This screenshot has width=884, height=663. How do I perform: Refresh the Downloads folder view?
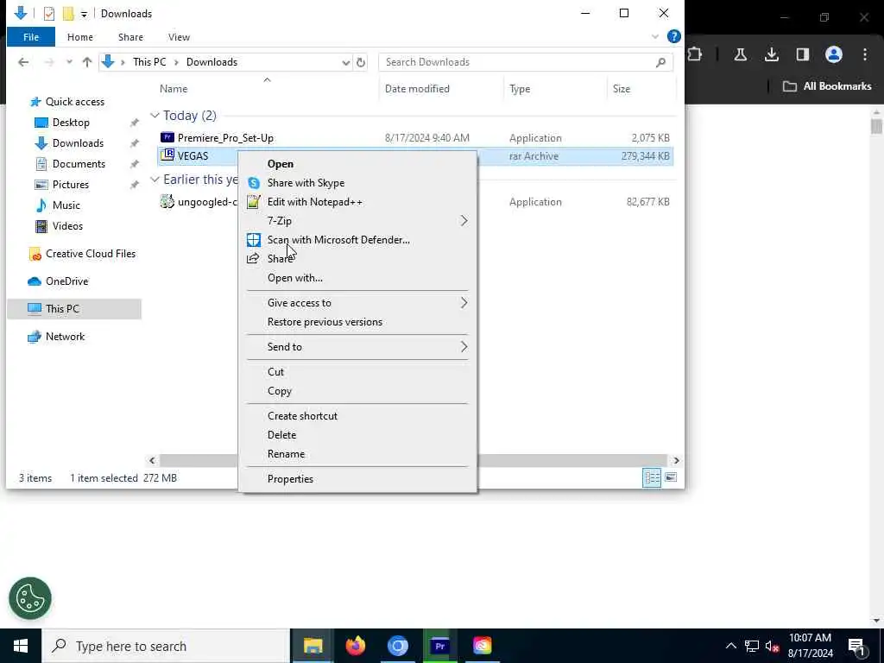361,62
